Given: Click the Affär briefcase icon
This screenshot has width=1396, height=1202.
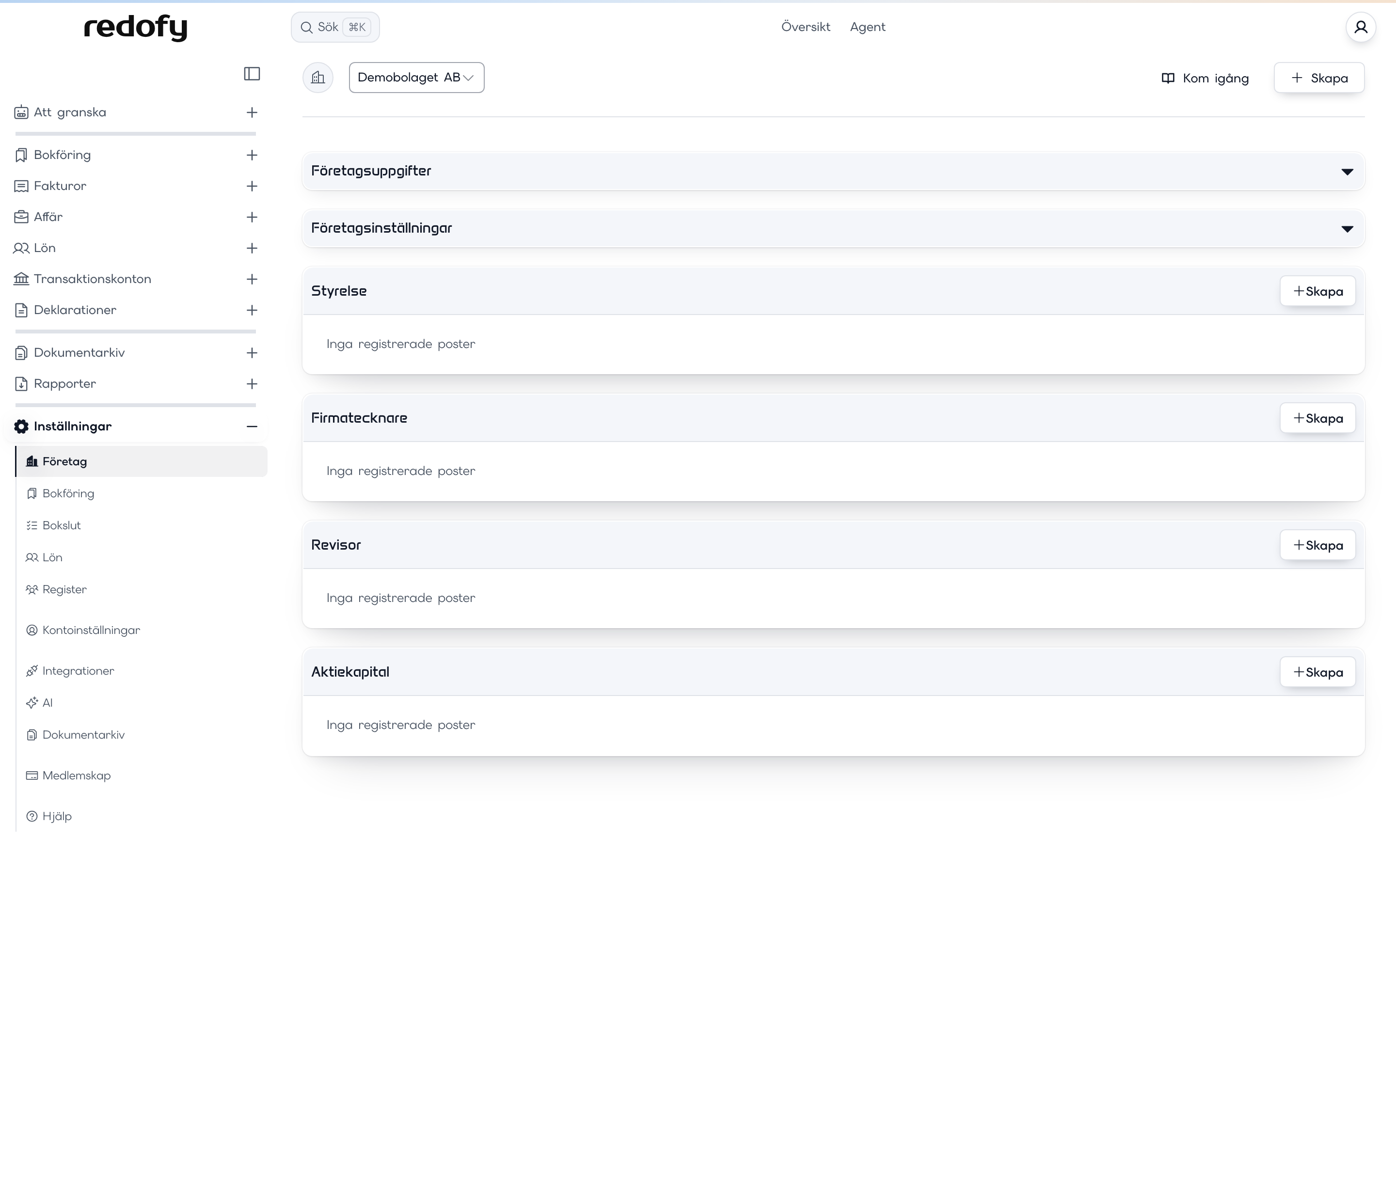Looking at the screenshot, I should [21, 217].
